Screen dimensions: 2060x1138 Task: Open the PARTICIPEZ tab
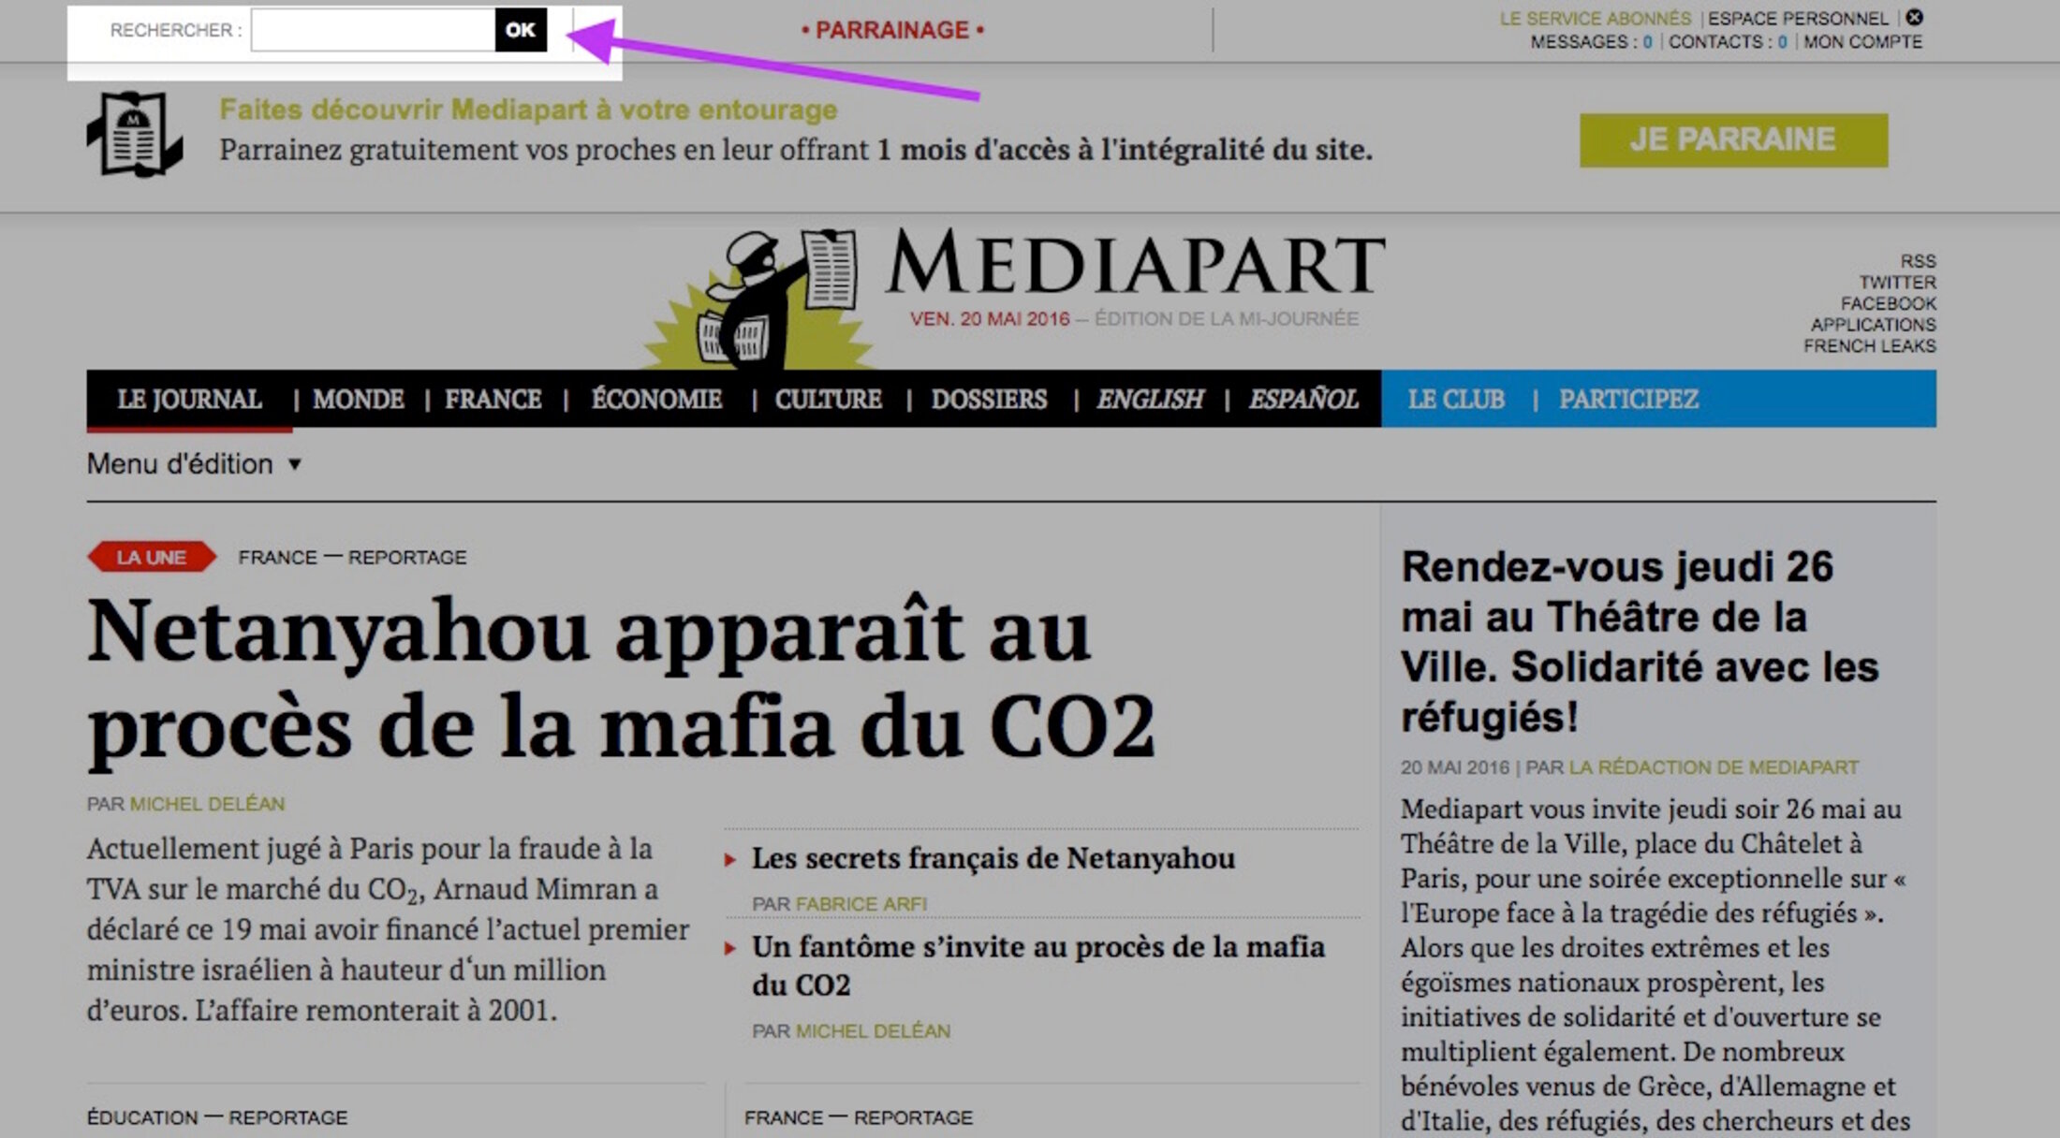pyautogui.click(x=1628, y=400)
